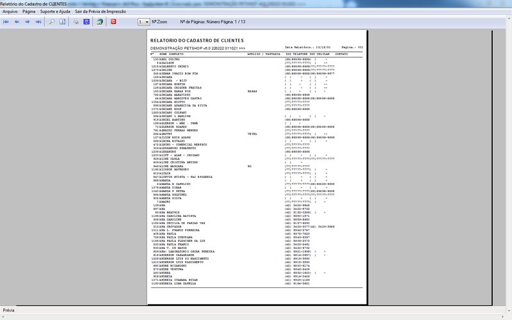This screenshot has height=320, width=512.
Task: Click the APELIDO / FANTASIA column header
Action: (264, 54)
